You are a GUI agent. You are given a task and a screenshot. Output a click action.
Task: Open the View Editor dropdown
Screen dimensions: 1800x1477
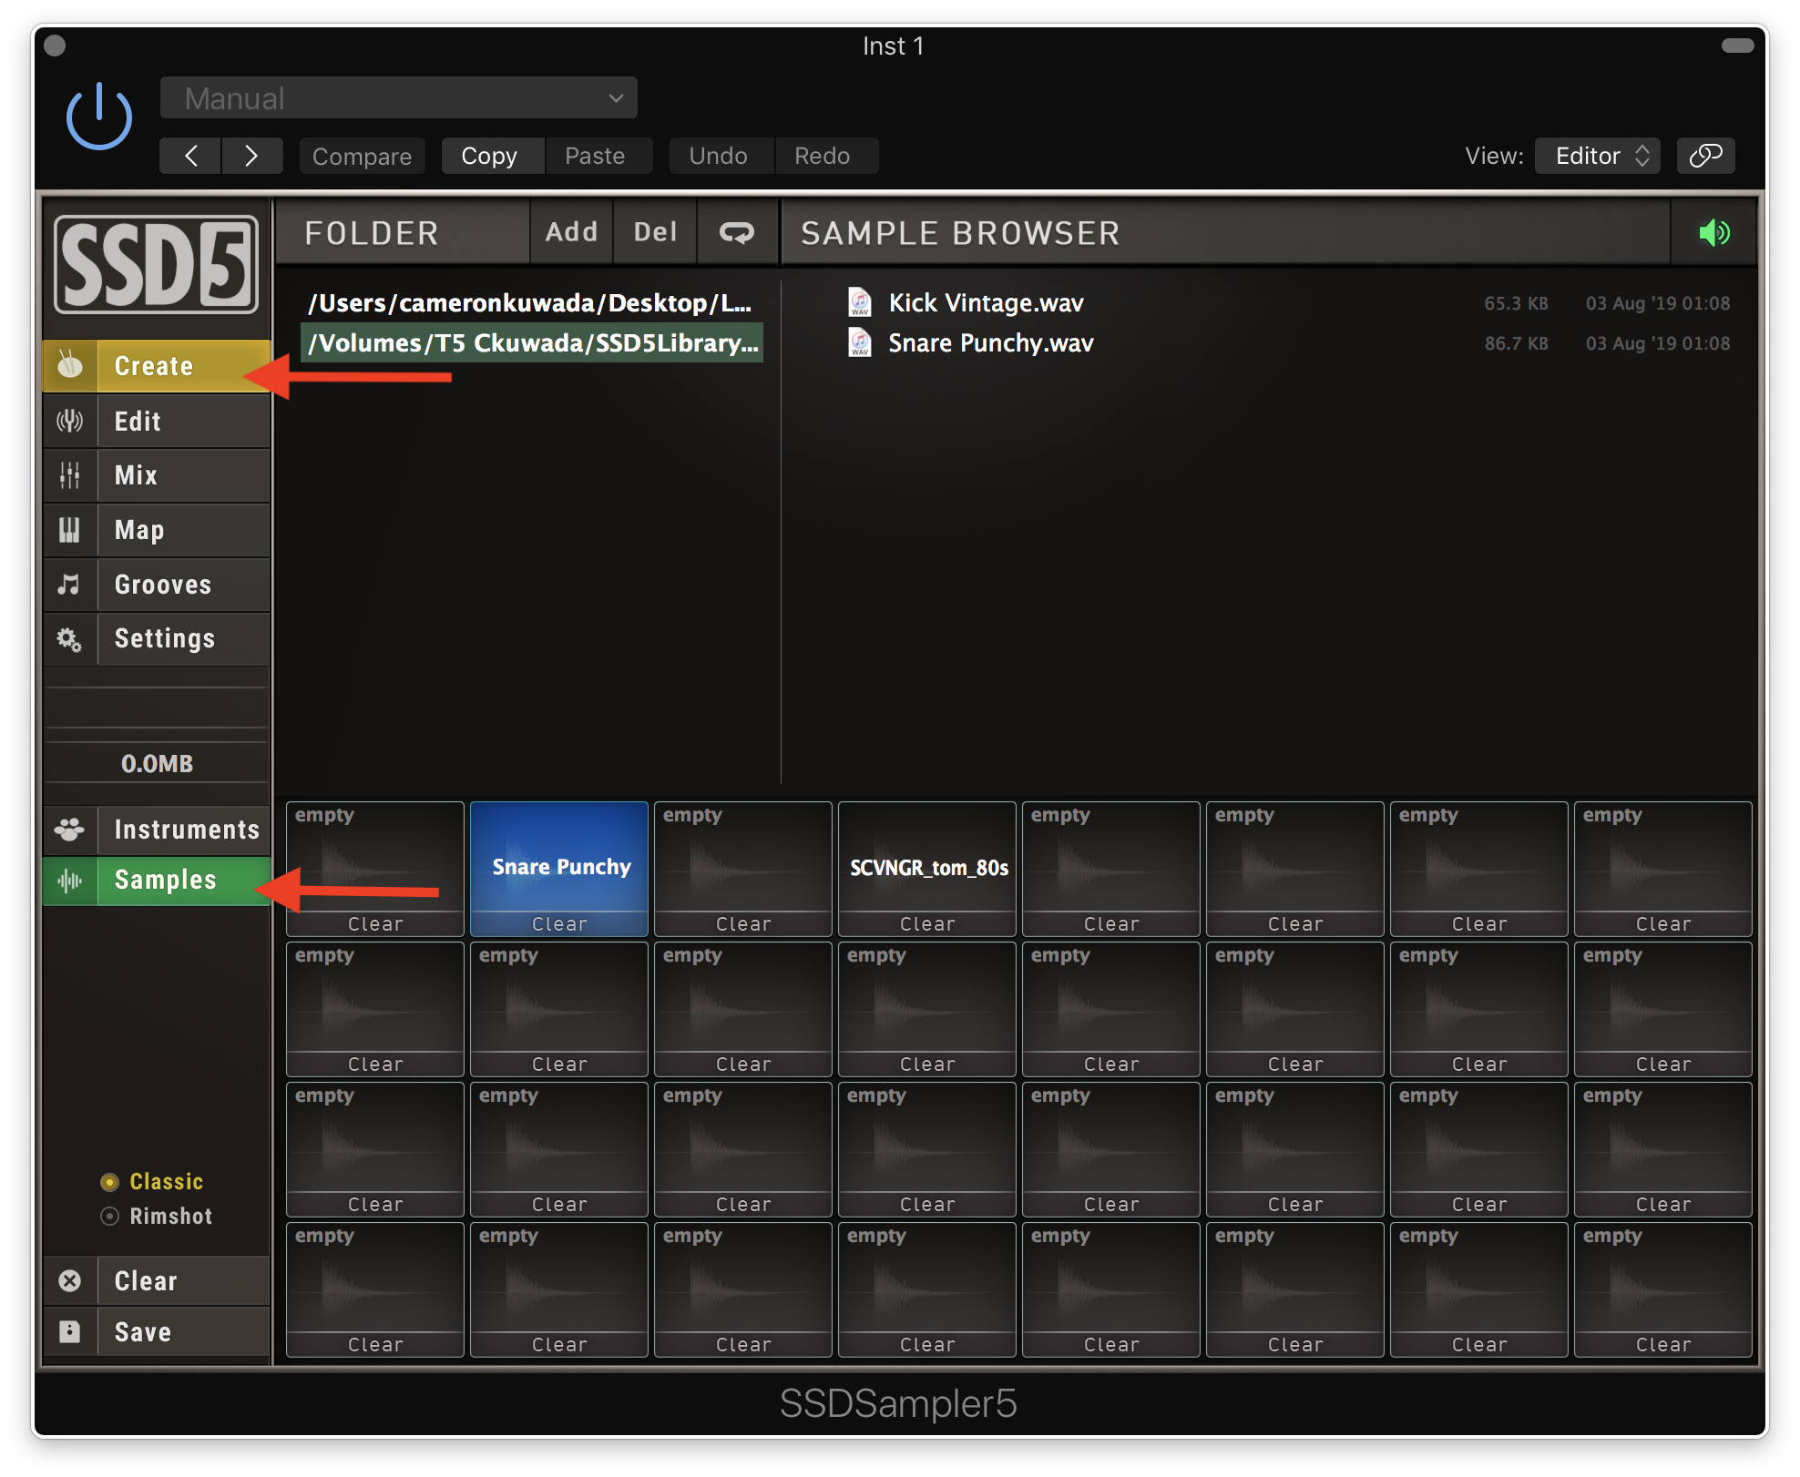tap(1597, 156)
